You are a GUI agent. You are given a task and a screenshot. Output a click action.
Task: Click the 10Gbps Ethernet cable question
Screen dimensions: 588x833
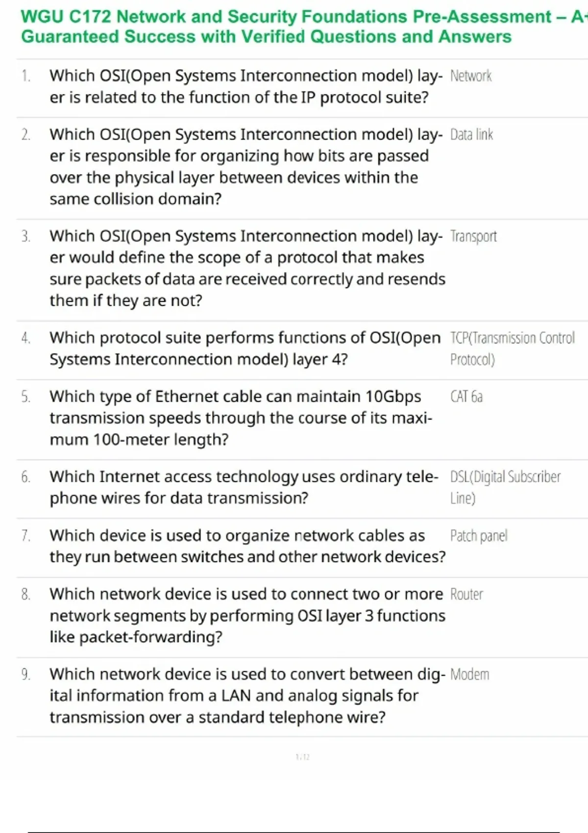click(240, 418)
